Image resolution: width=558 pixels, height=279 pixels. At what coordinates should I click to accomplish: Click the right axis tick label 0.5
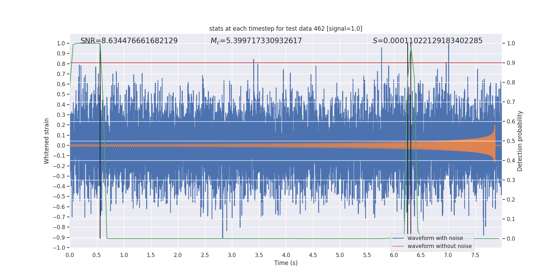(x=511, y=141)
